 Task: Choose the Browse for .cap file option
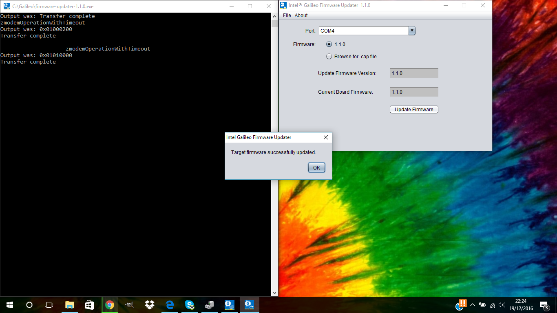click(x=329, y=57)
